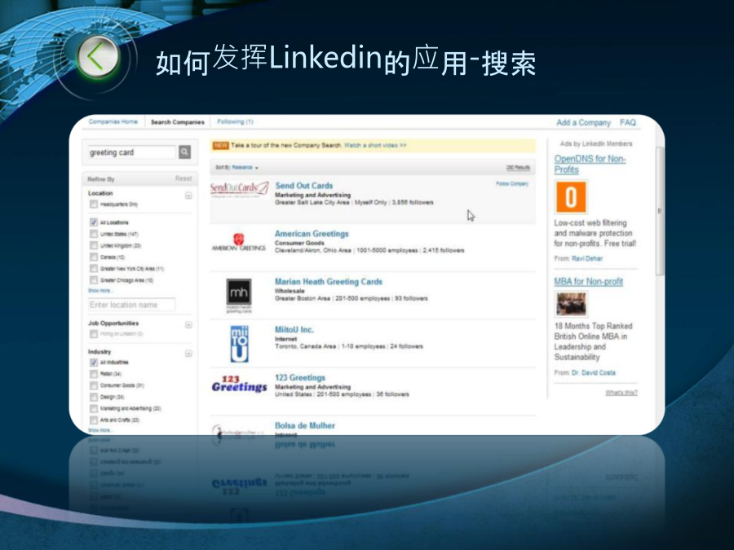This screenshot has height=550, width=734.
Task: Select the Search Companies tab
Action: [178, 122]
